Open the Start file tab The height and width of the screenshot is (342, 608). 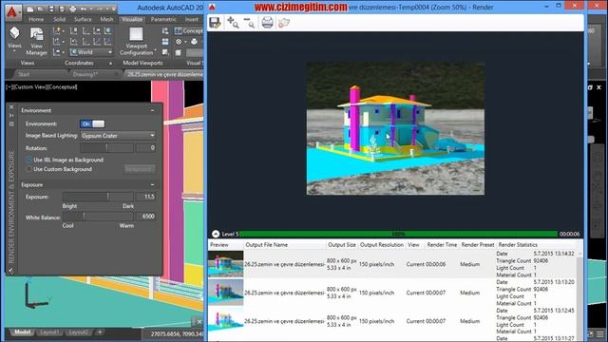pos(24,74)
